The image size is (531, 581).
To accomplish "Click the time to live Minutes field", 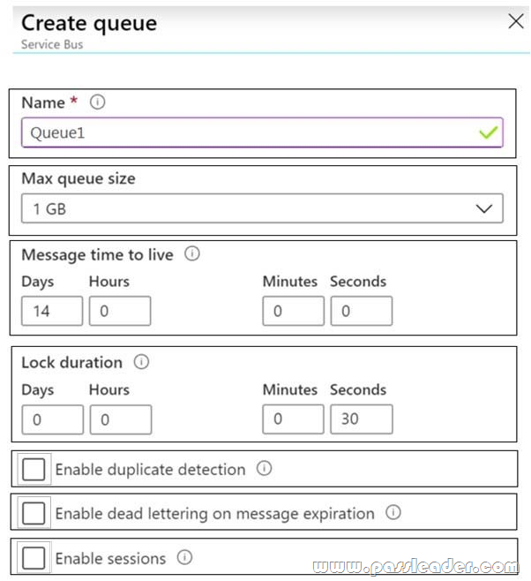I will [294, 311].
